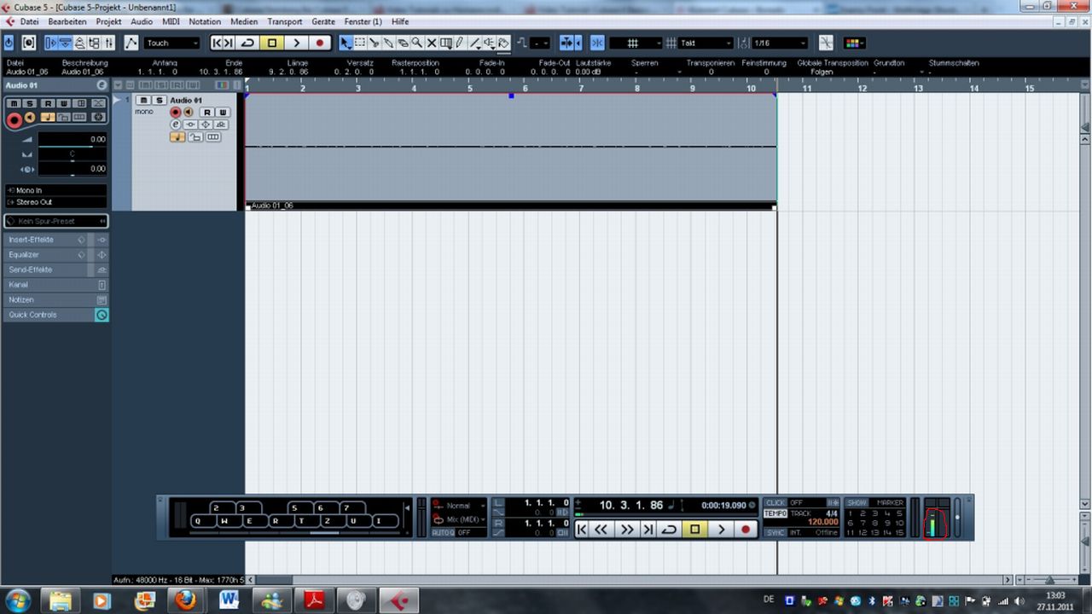1092x614 pixels.
Task: Open the 1/16 quantize dropdown
Action: point(779,43)
